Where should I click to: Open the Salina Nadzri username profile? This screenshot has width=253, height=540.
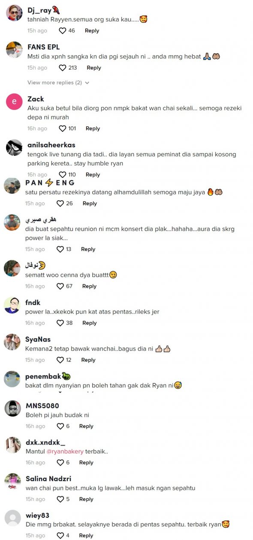pos(48,479)
